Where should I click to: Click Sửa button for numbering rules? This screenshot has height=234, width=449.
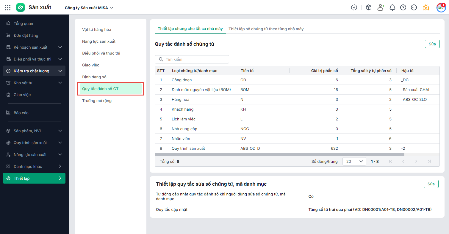(432, 44)
